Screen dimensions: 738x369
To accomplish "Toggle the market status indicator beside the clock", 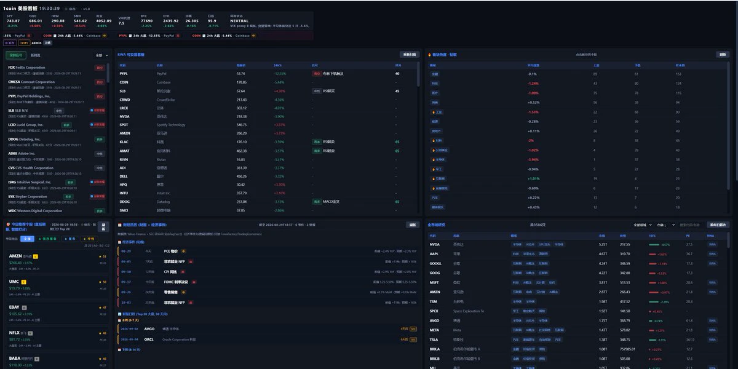I will pyautogui.click(x=71, y=9).
